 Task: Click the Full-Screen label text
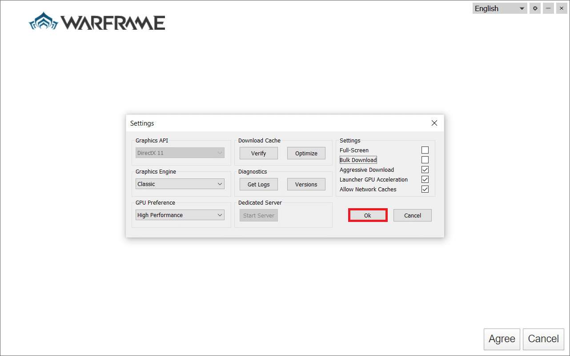coord(354,150)
